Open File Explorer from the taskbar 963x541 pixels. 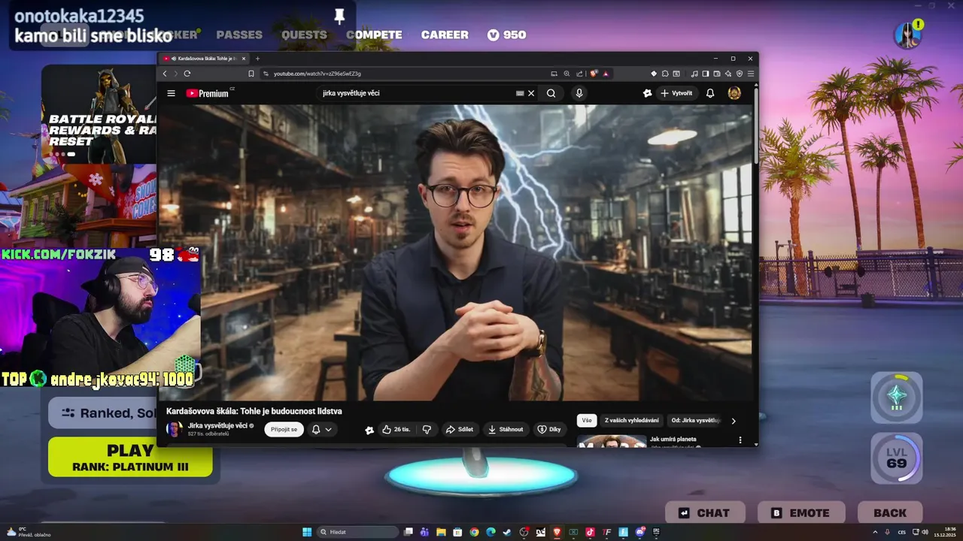click(x=441, y=532)
